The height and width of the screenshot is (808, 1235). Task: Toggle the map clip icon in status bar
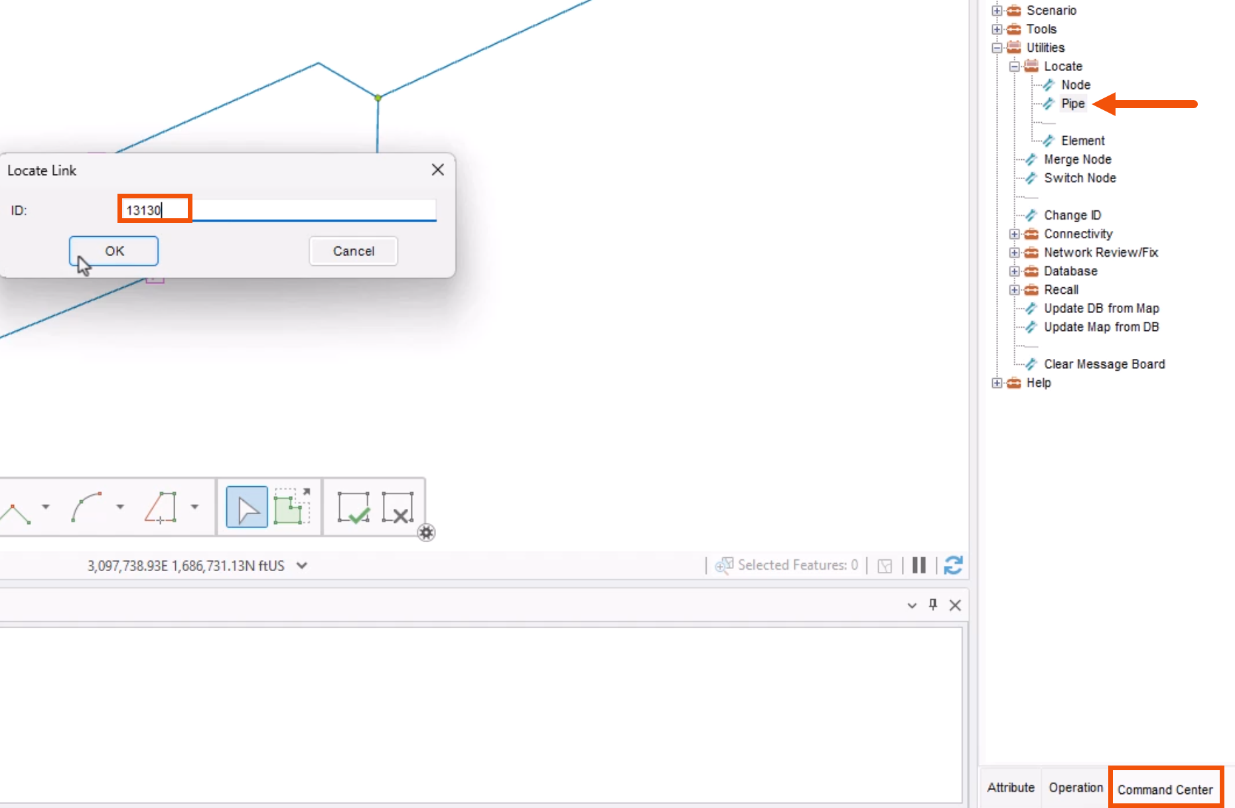(885, 565)
